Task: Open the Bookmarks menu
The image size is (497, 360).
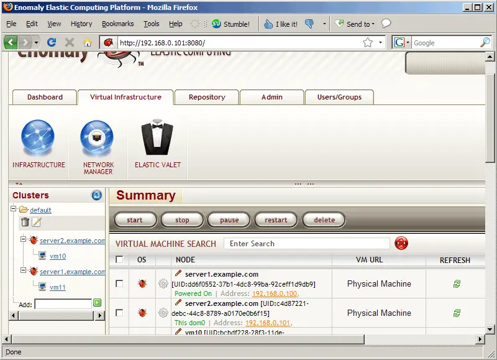Action: pyautogui.click(x=118, y=24)
